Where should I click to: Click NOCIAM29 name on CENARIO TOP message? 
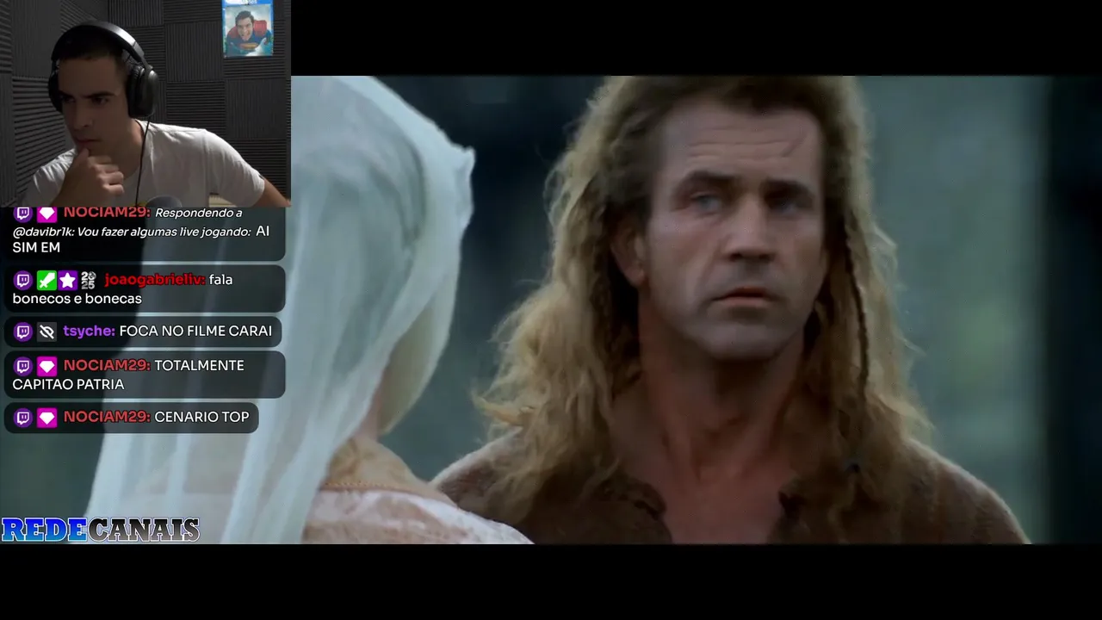coord(107,417)
